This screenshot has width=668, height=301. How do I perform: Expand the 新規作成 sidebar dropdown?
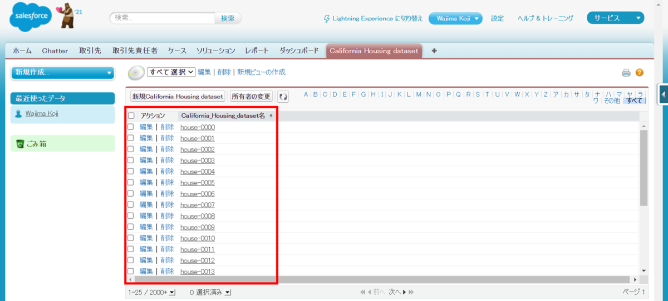tap(62, 72)
